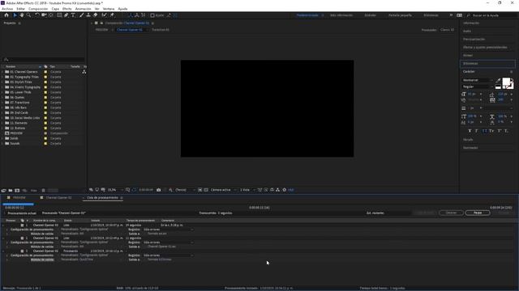
Task: Click the project flowchart icon
Action: [x=84, y=72]
